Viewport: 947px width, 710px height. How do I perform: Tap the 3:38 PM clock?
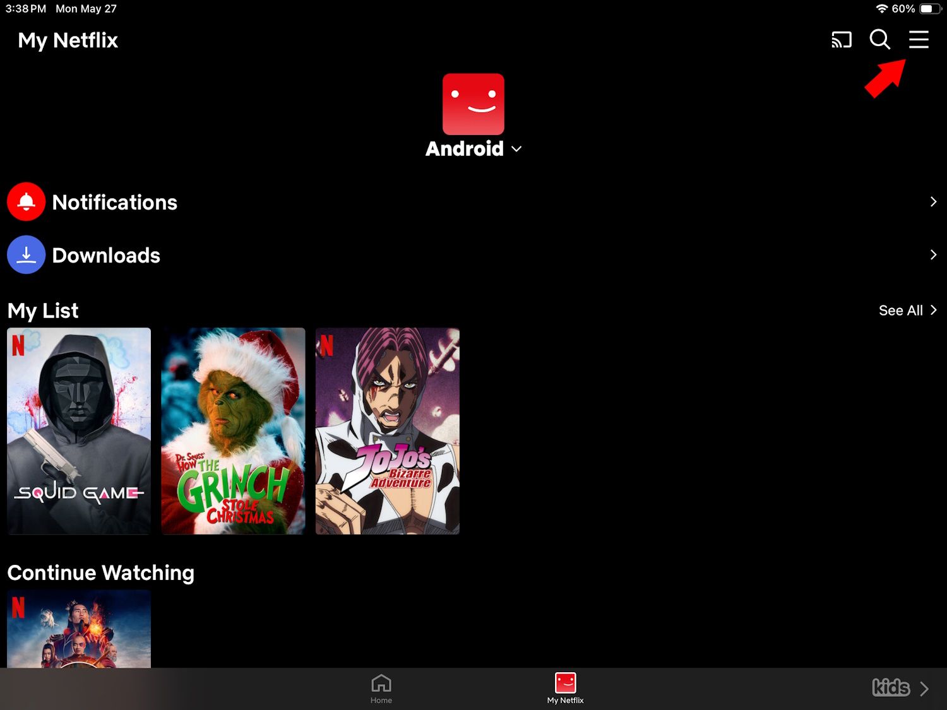[x=26, y=9]
